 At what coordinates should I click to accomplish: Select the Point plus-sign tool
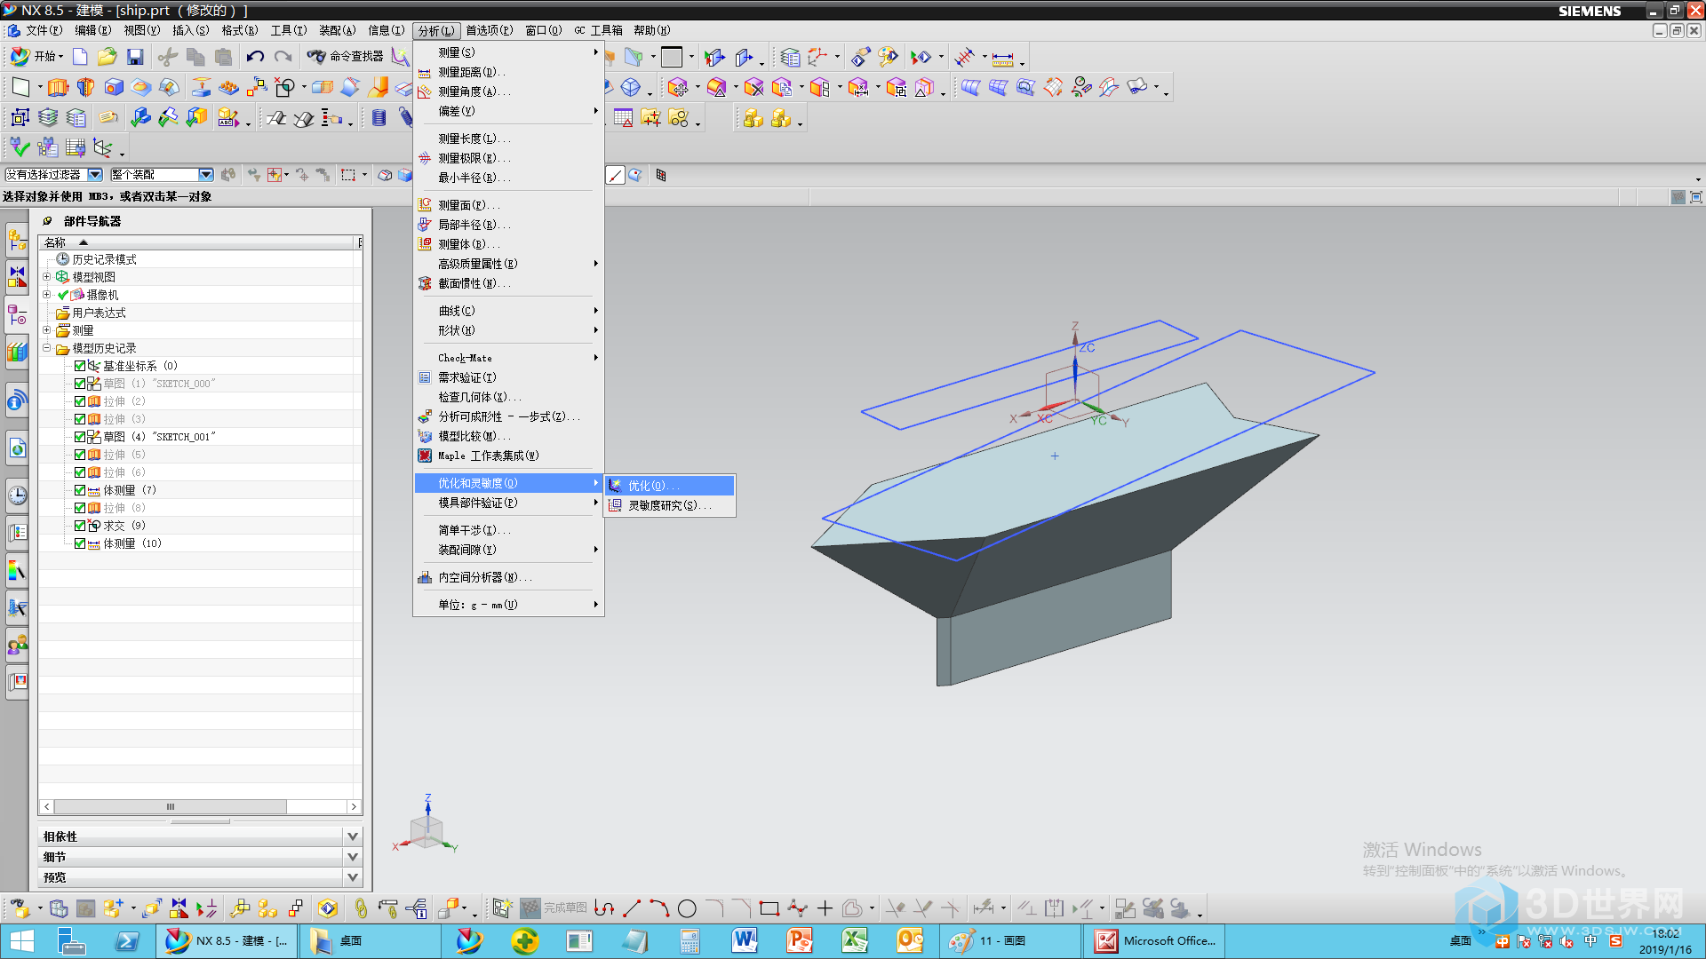click(825, 908)
